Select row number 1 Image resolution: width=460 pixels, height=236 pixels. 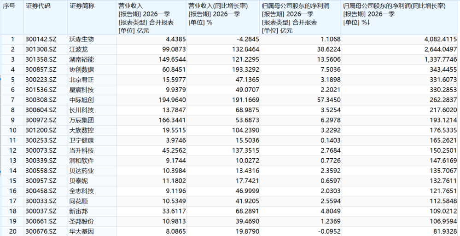tap(12, 39)
